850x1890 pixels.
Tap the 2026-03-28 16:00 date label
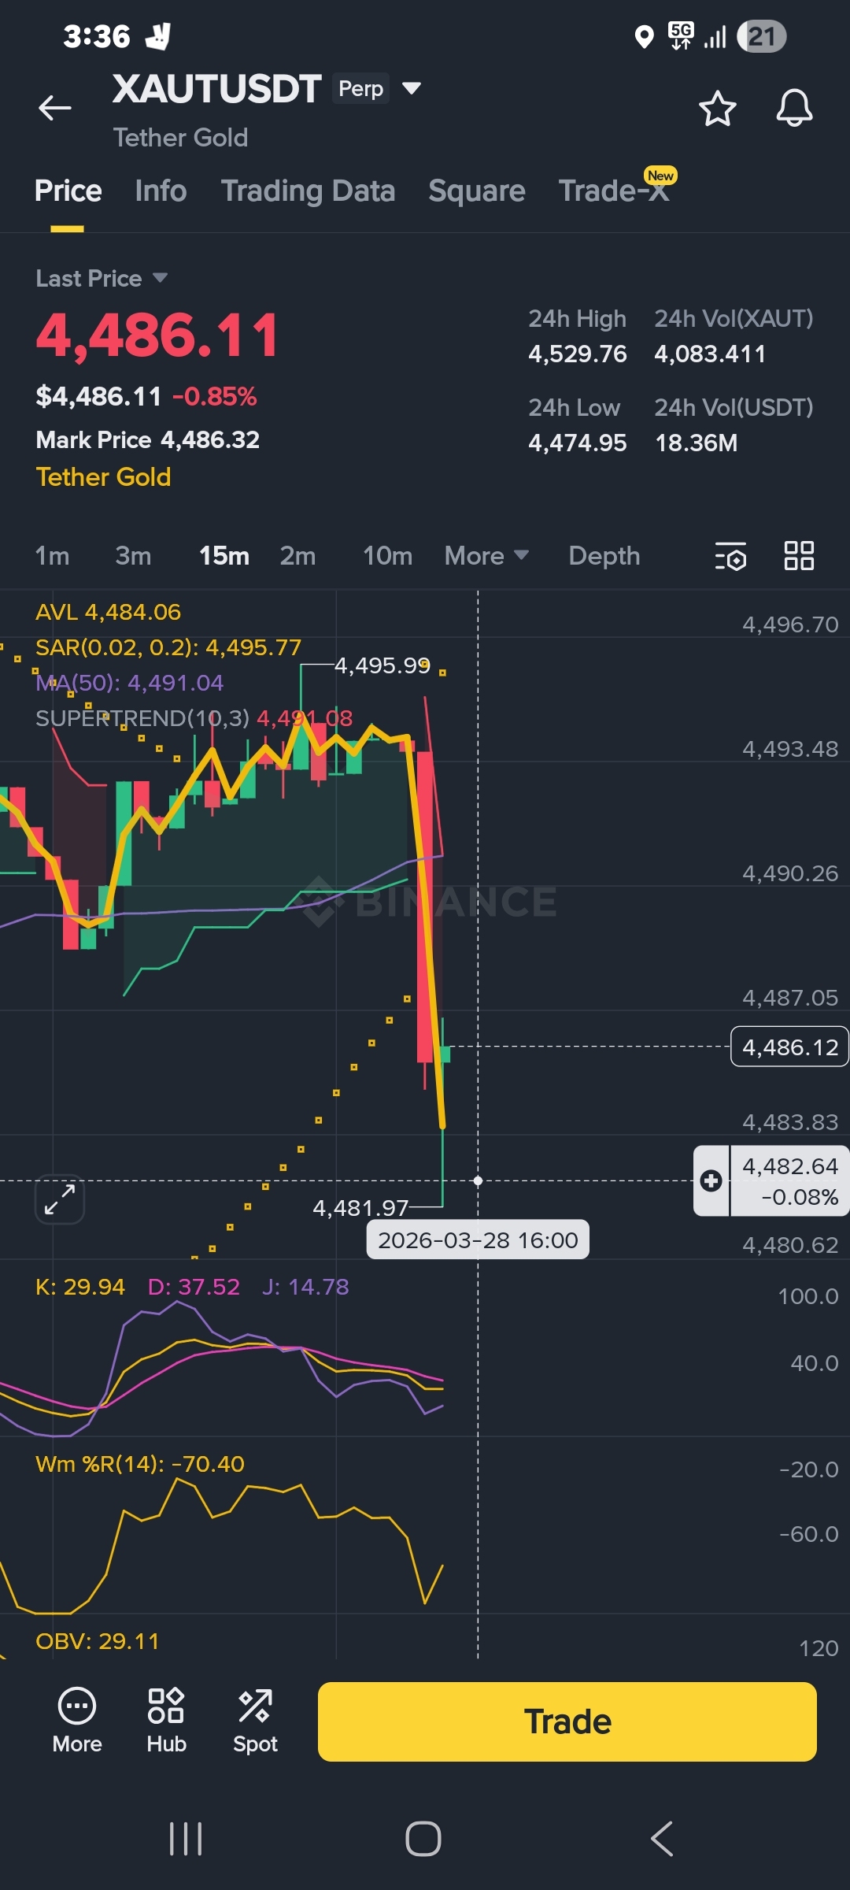pyautogui.click(x=478, y=1240)
